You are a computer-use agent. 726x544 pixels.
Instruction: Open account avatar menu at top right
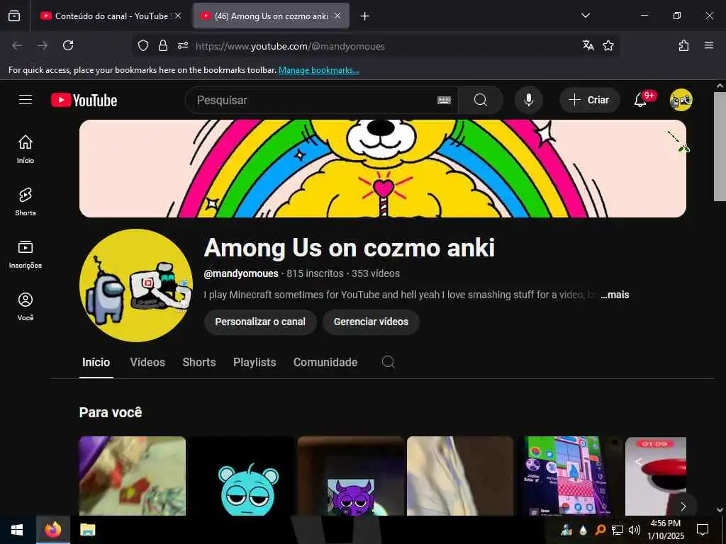click(x=681, y=100)
